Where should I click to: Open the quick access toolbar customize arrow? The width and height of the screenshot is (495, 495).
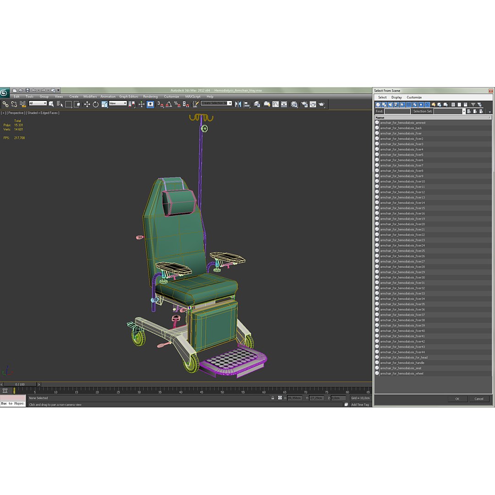[x=58, y=90]
